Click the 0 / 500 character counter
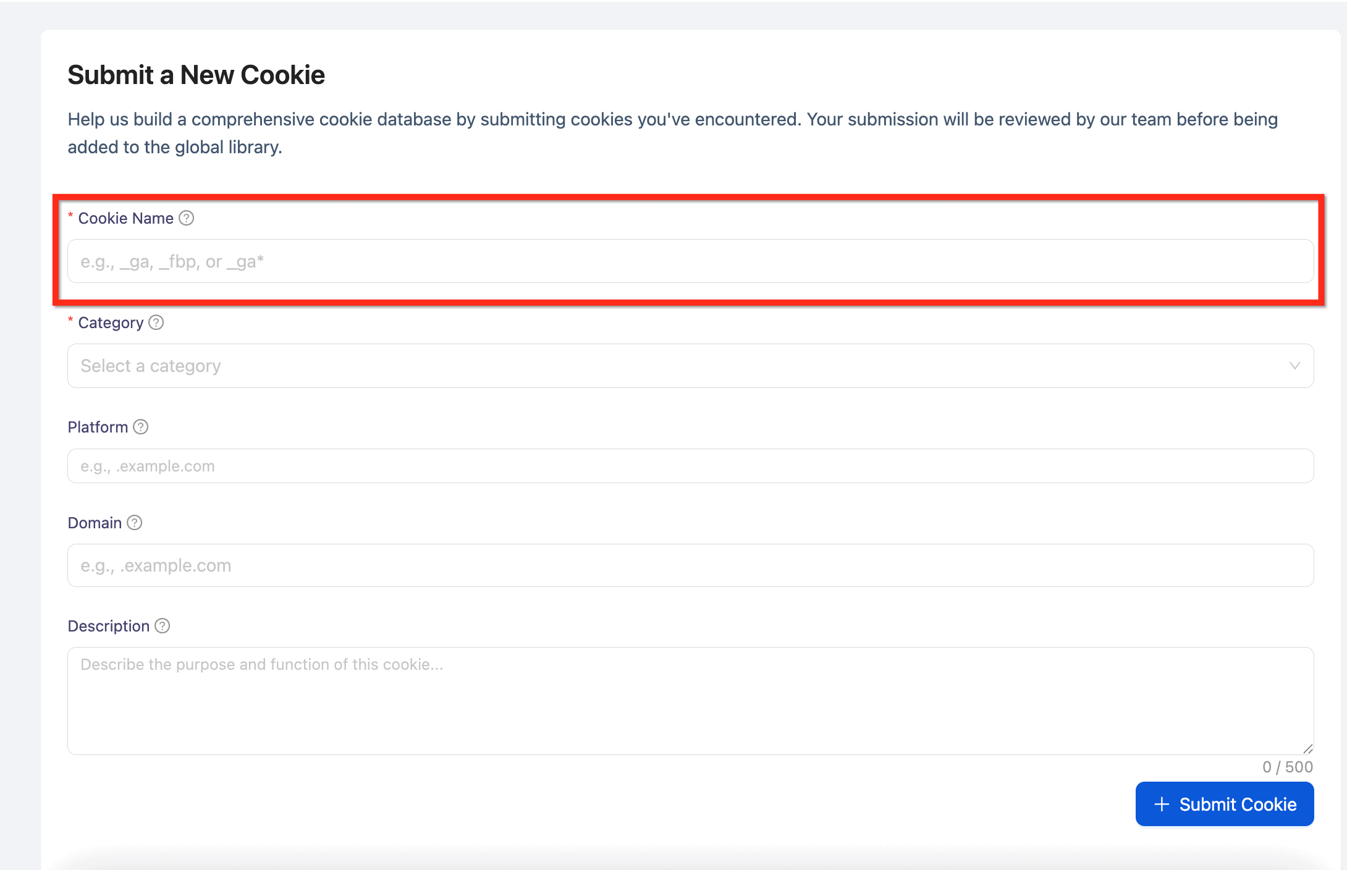The width and height of the screenshot is (1347, 870). (x=1287, y=766)
